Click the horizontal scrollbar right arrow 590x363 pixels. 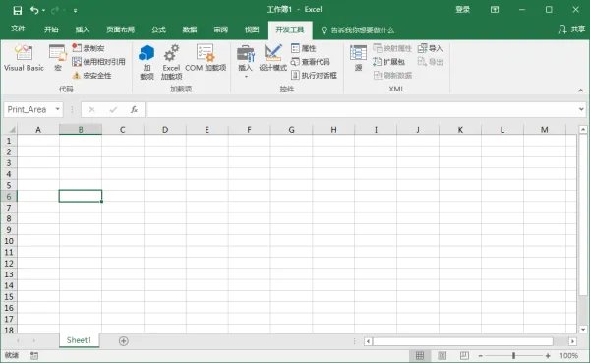pos(572,341)
